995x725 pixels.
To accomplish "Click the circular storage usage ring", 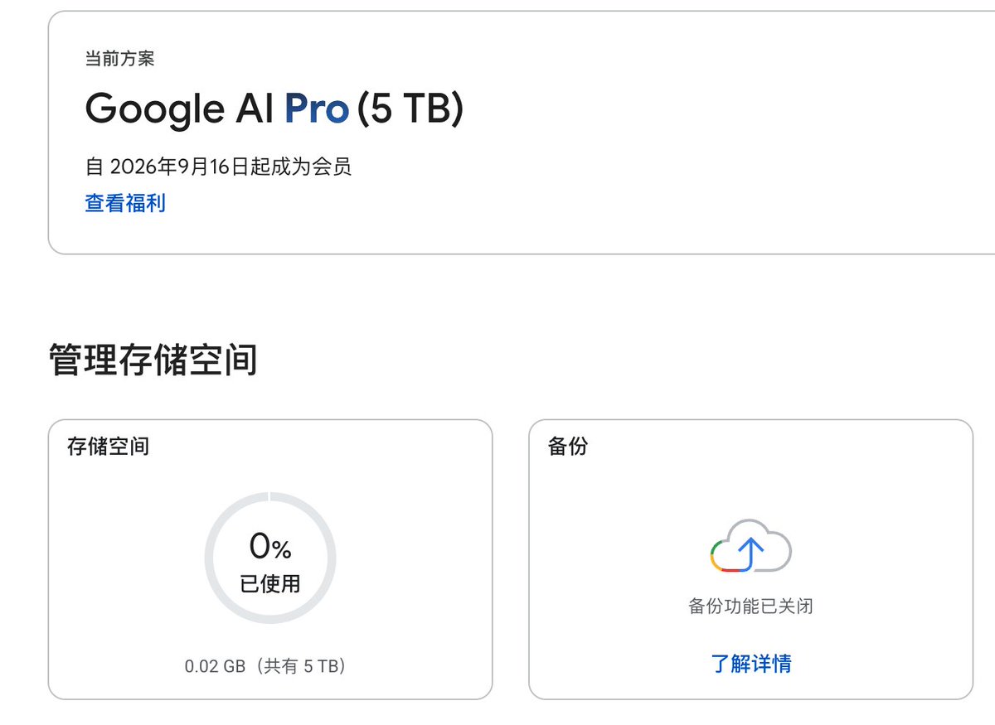I will [x=270, y=558].
